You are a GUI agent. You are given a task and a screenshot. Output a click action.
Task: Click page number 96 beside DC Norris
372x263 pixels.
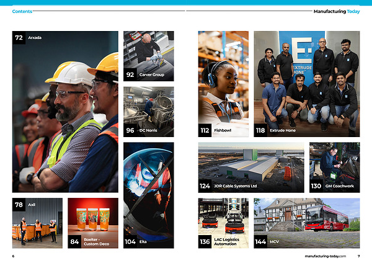click(x=130, y=130)
